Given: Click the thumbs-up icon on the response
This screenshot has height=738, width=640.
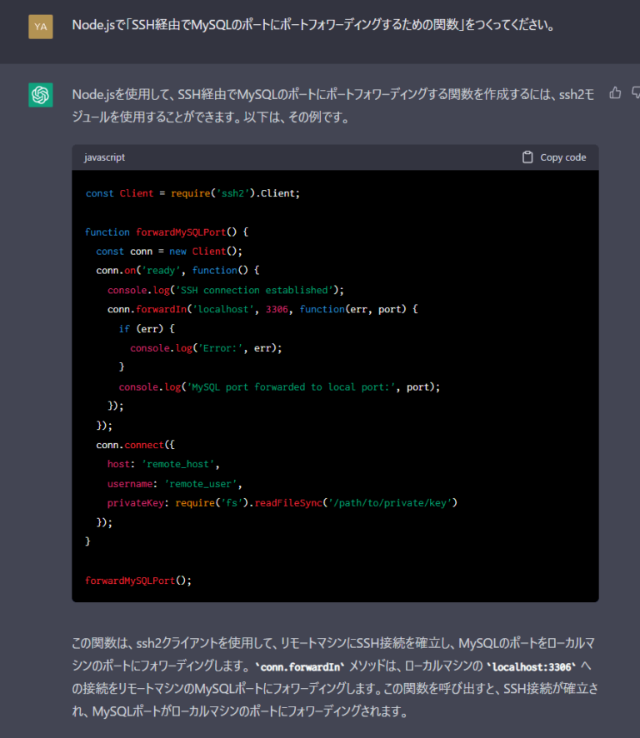Looking at the screenshot, I should (614, 93).
